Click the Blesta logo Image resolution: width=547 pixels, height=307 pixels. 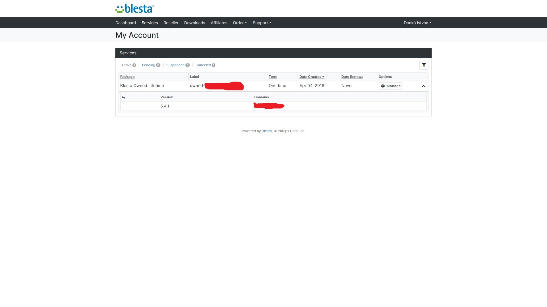coord(135,9)
